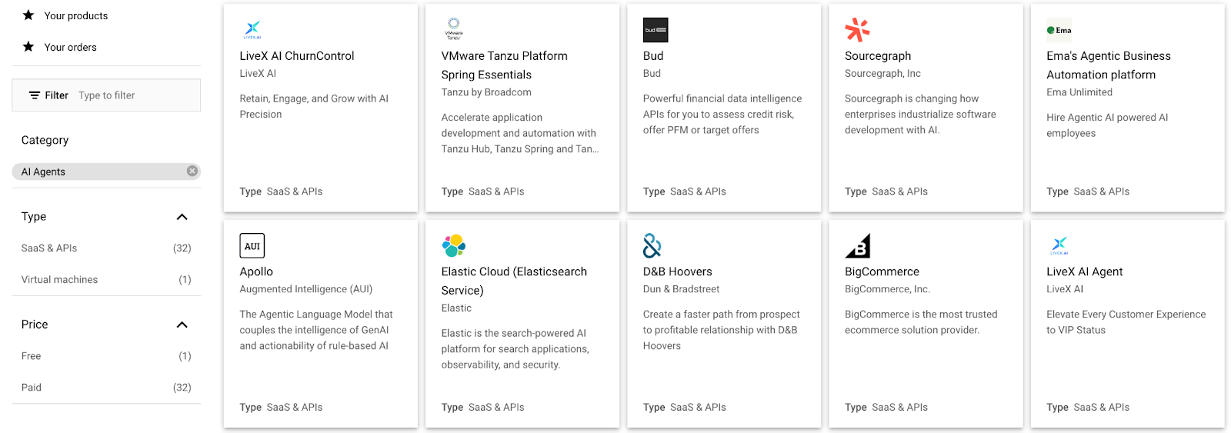Open Your orders in sidebar
This screenshot has height=433, width=1231.
pos(70,47)
